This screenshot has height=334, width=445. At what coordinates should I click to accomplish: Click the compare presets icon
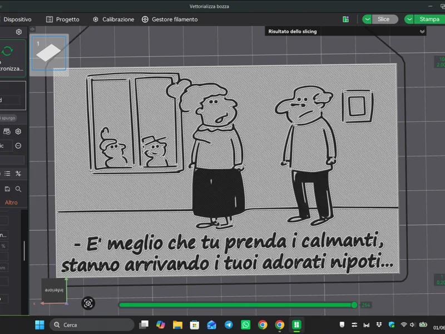(18, 174)
